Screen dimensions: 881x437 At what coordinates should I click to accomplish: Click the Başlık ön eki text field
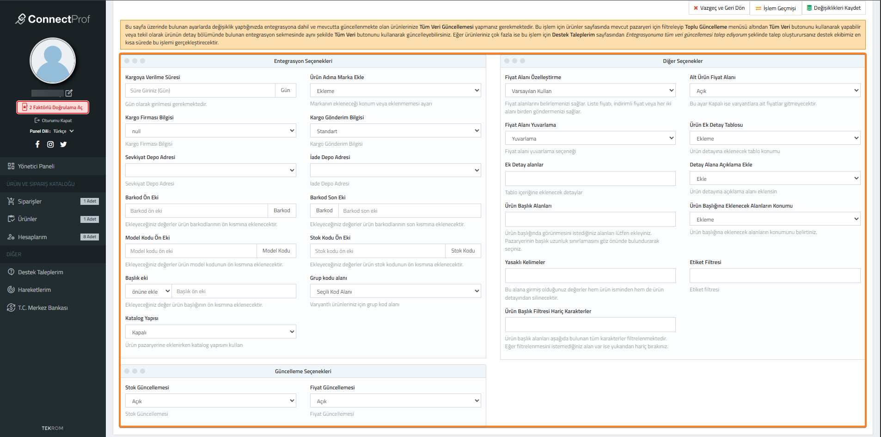coord(234,291)
